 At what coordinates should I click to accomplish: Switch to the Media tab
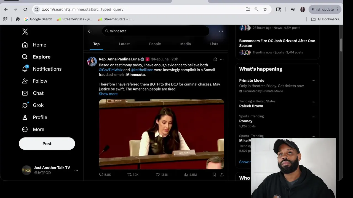pos(185,44)
